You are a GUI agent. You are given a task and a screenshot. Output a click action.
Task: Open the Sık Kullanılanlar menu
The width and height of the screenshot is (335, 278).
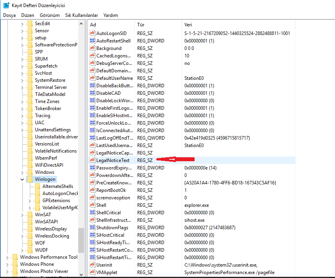click(x=81, y=15)
